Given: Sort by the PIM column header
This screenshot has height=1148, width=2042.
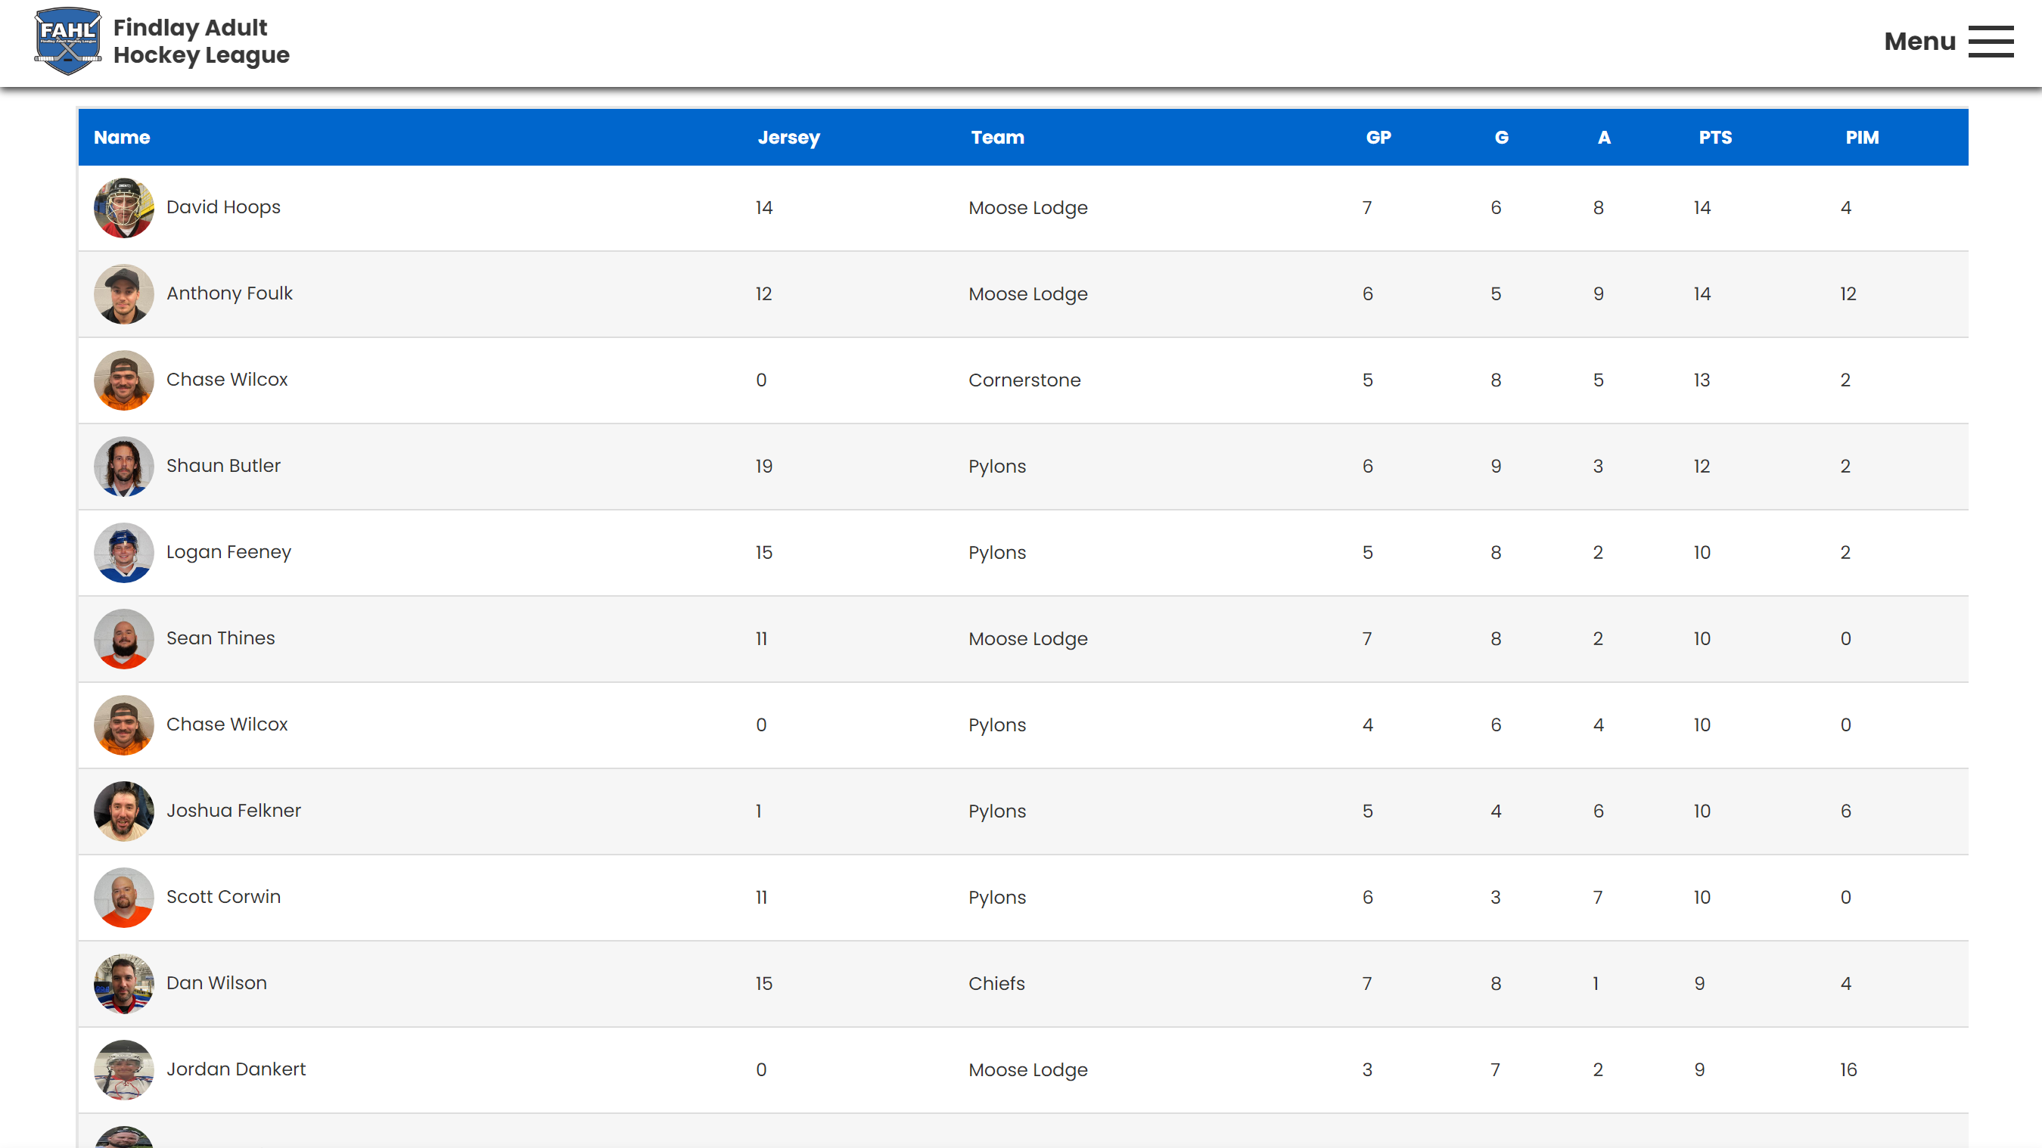Looking at the screenshot, I should tap(1861, 137).
